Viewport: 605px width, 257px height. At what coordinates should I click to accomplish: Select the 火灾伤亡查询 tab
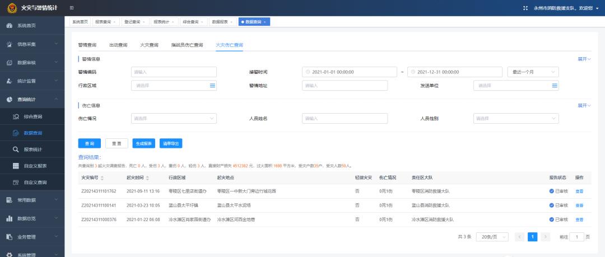click(x=229, y=45)
